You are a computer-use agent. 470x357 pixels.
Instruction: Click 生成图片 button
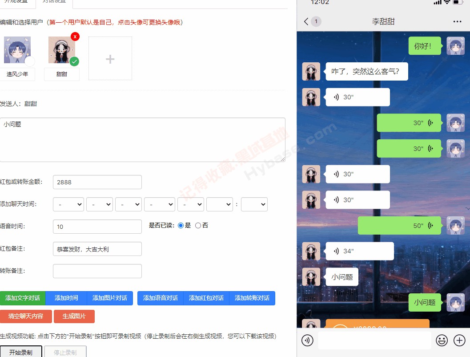(74, 316)
